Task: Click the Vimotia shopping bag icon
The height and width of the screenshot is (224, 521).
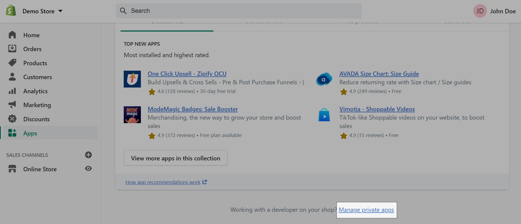Action: pyautogui.click(x=324, y=115)
